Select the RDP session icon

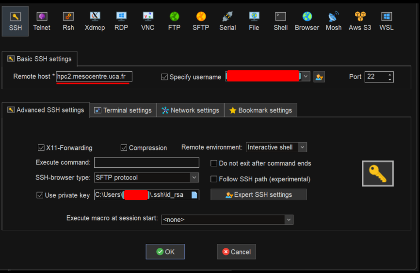point(121,21)
